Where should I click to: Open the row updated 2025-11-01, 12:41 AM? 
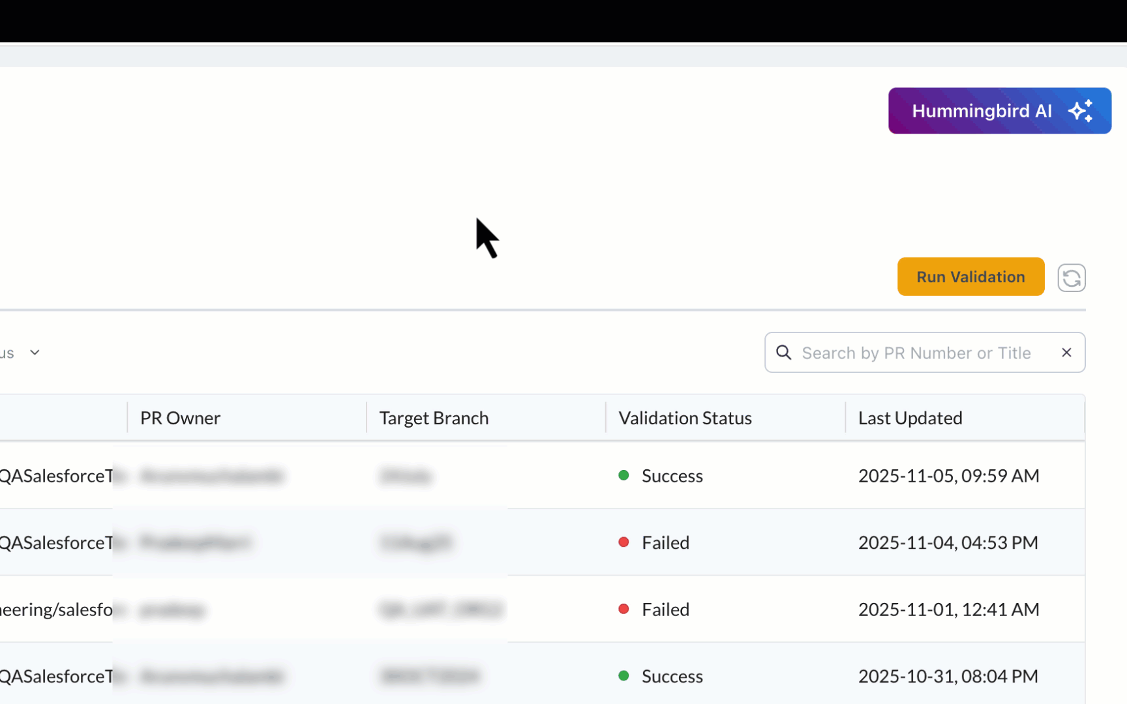948,609
